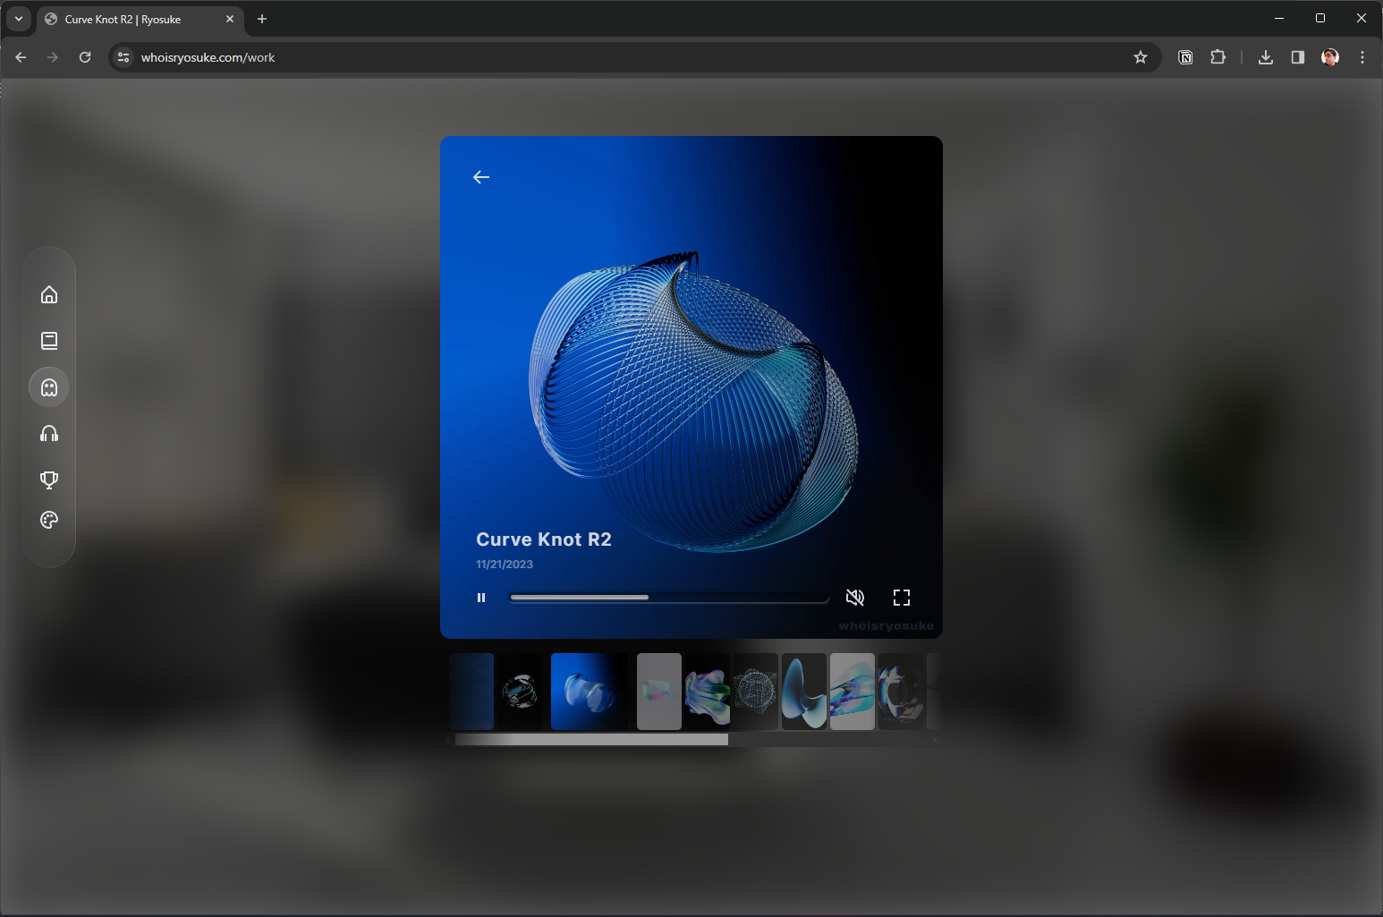The width and height of the screenshot is (1383, 917).
Task: Reload the whoisryosuke.com page
Action: [x=85, y=56]
